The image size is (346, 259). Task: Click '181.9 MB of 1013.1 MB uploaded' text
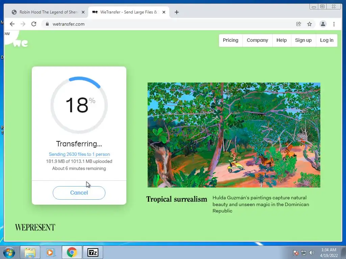(79, 161)
